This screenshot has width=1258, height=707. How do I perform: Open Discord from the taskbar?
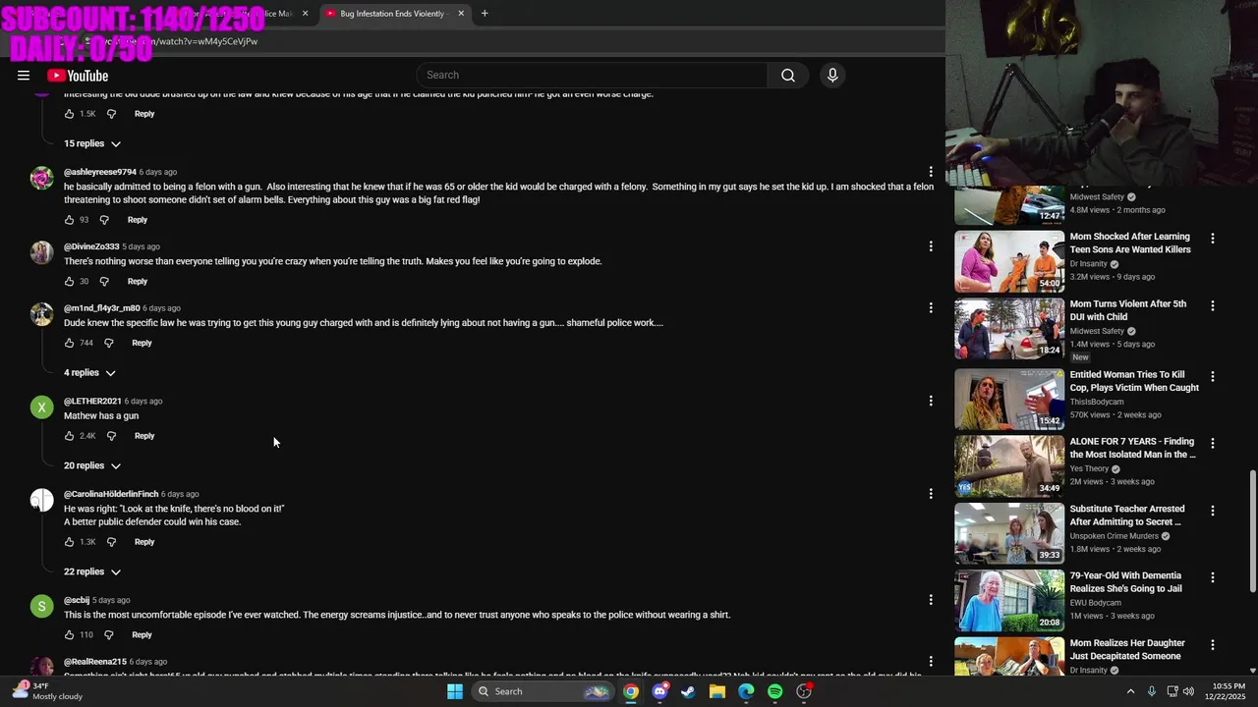[659, 691]
